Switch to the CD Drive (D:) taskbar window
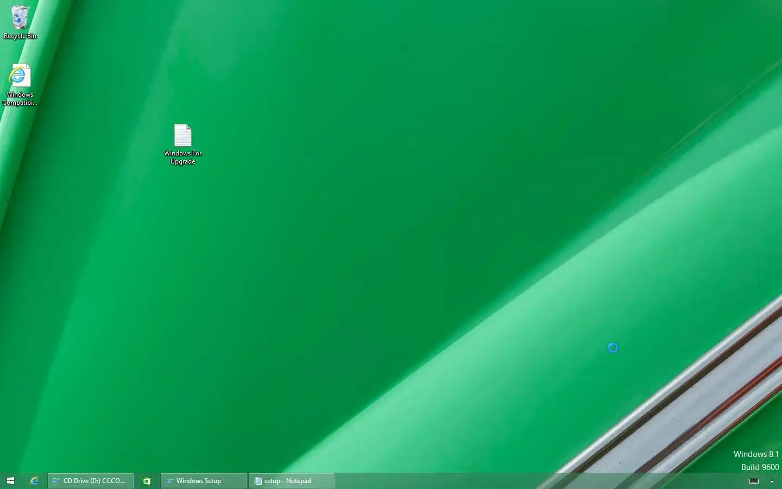Screen dimensions: 782x489 (x=91, y=481)
